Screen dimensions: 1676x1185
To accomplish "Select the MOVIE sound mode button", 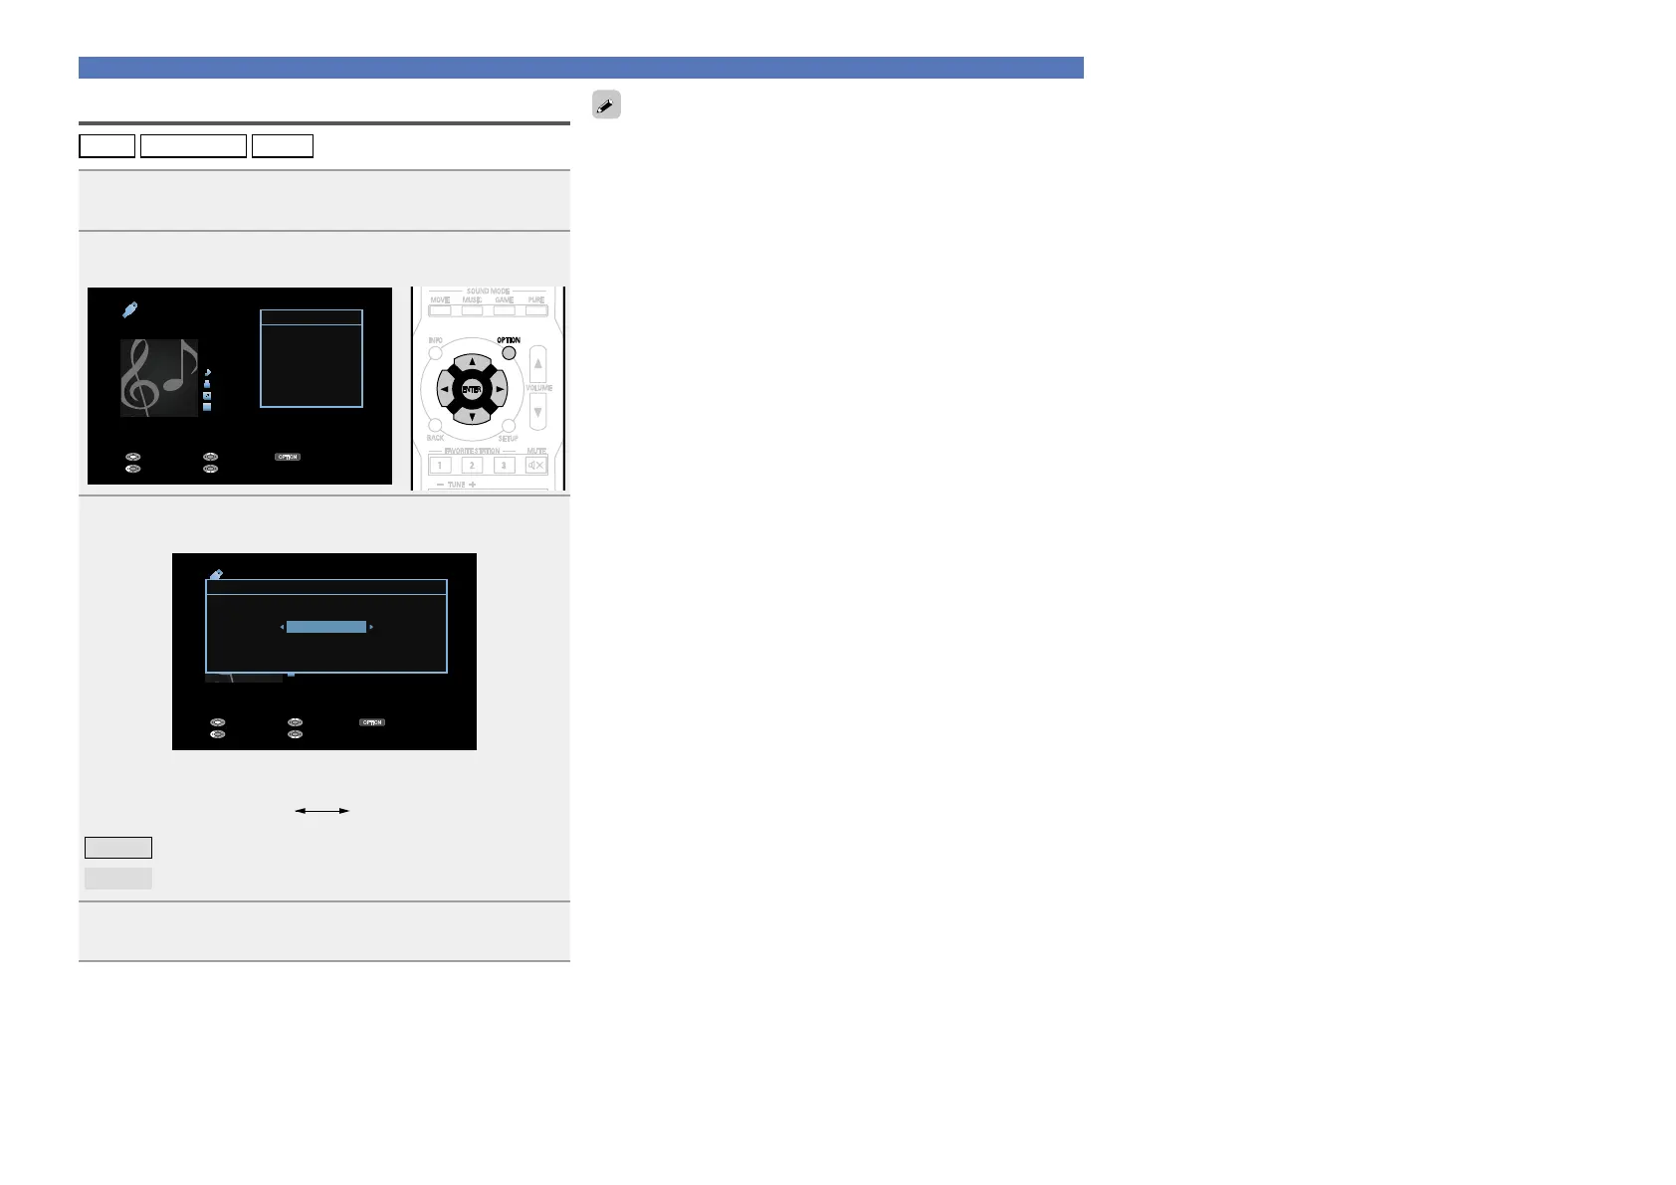I will tap(440, 309).
